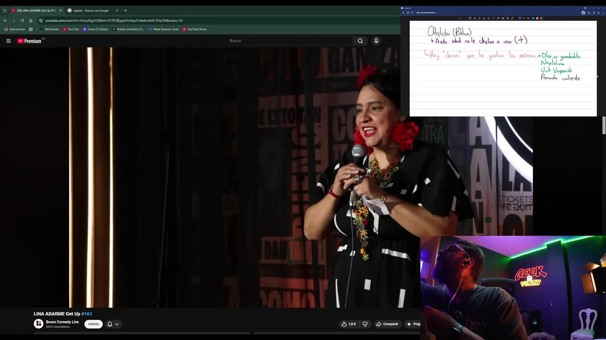
Task: Switch to cajasan Buscar con Google tab
Action: pyautogui.click(x=91, y=10)
